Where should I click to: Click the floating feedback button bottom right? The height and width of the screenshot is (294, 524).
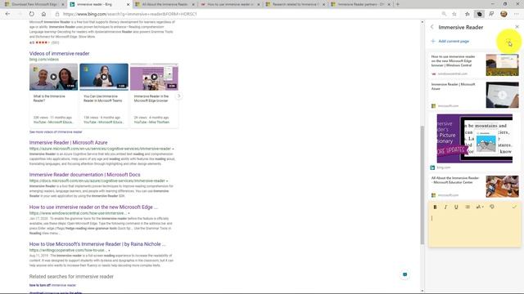tap(404, 274)
